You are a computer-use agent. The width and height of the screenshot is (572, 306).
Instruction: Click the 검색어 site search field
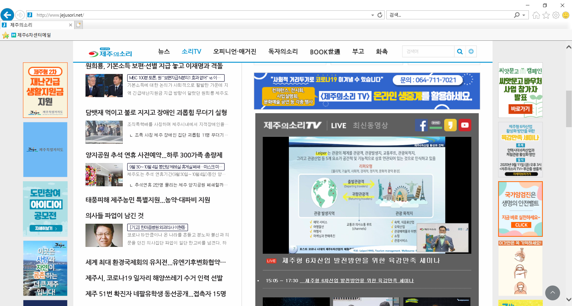click(x=428, y=51)
